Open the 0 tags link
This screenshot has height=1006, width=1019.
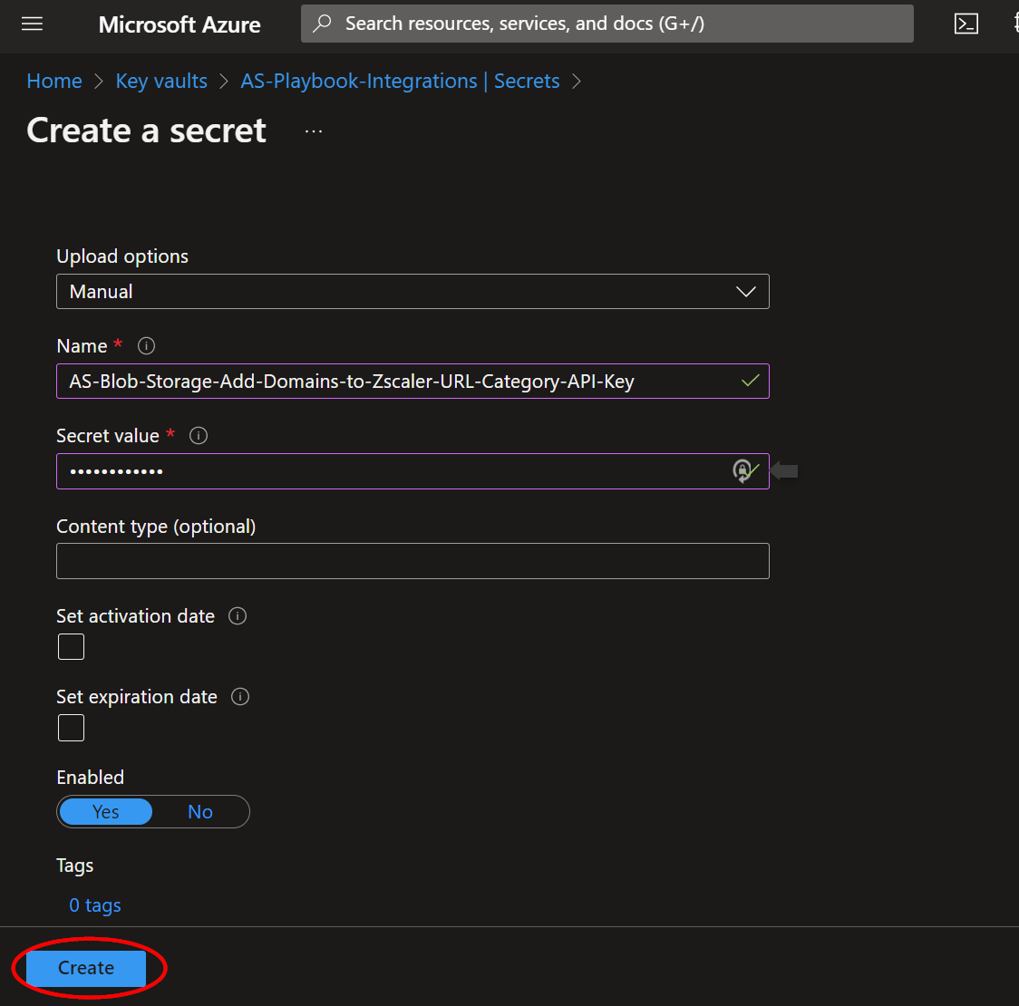tap(95, 905)
